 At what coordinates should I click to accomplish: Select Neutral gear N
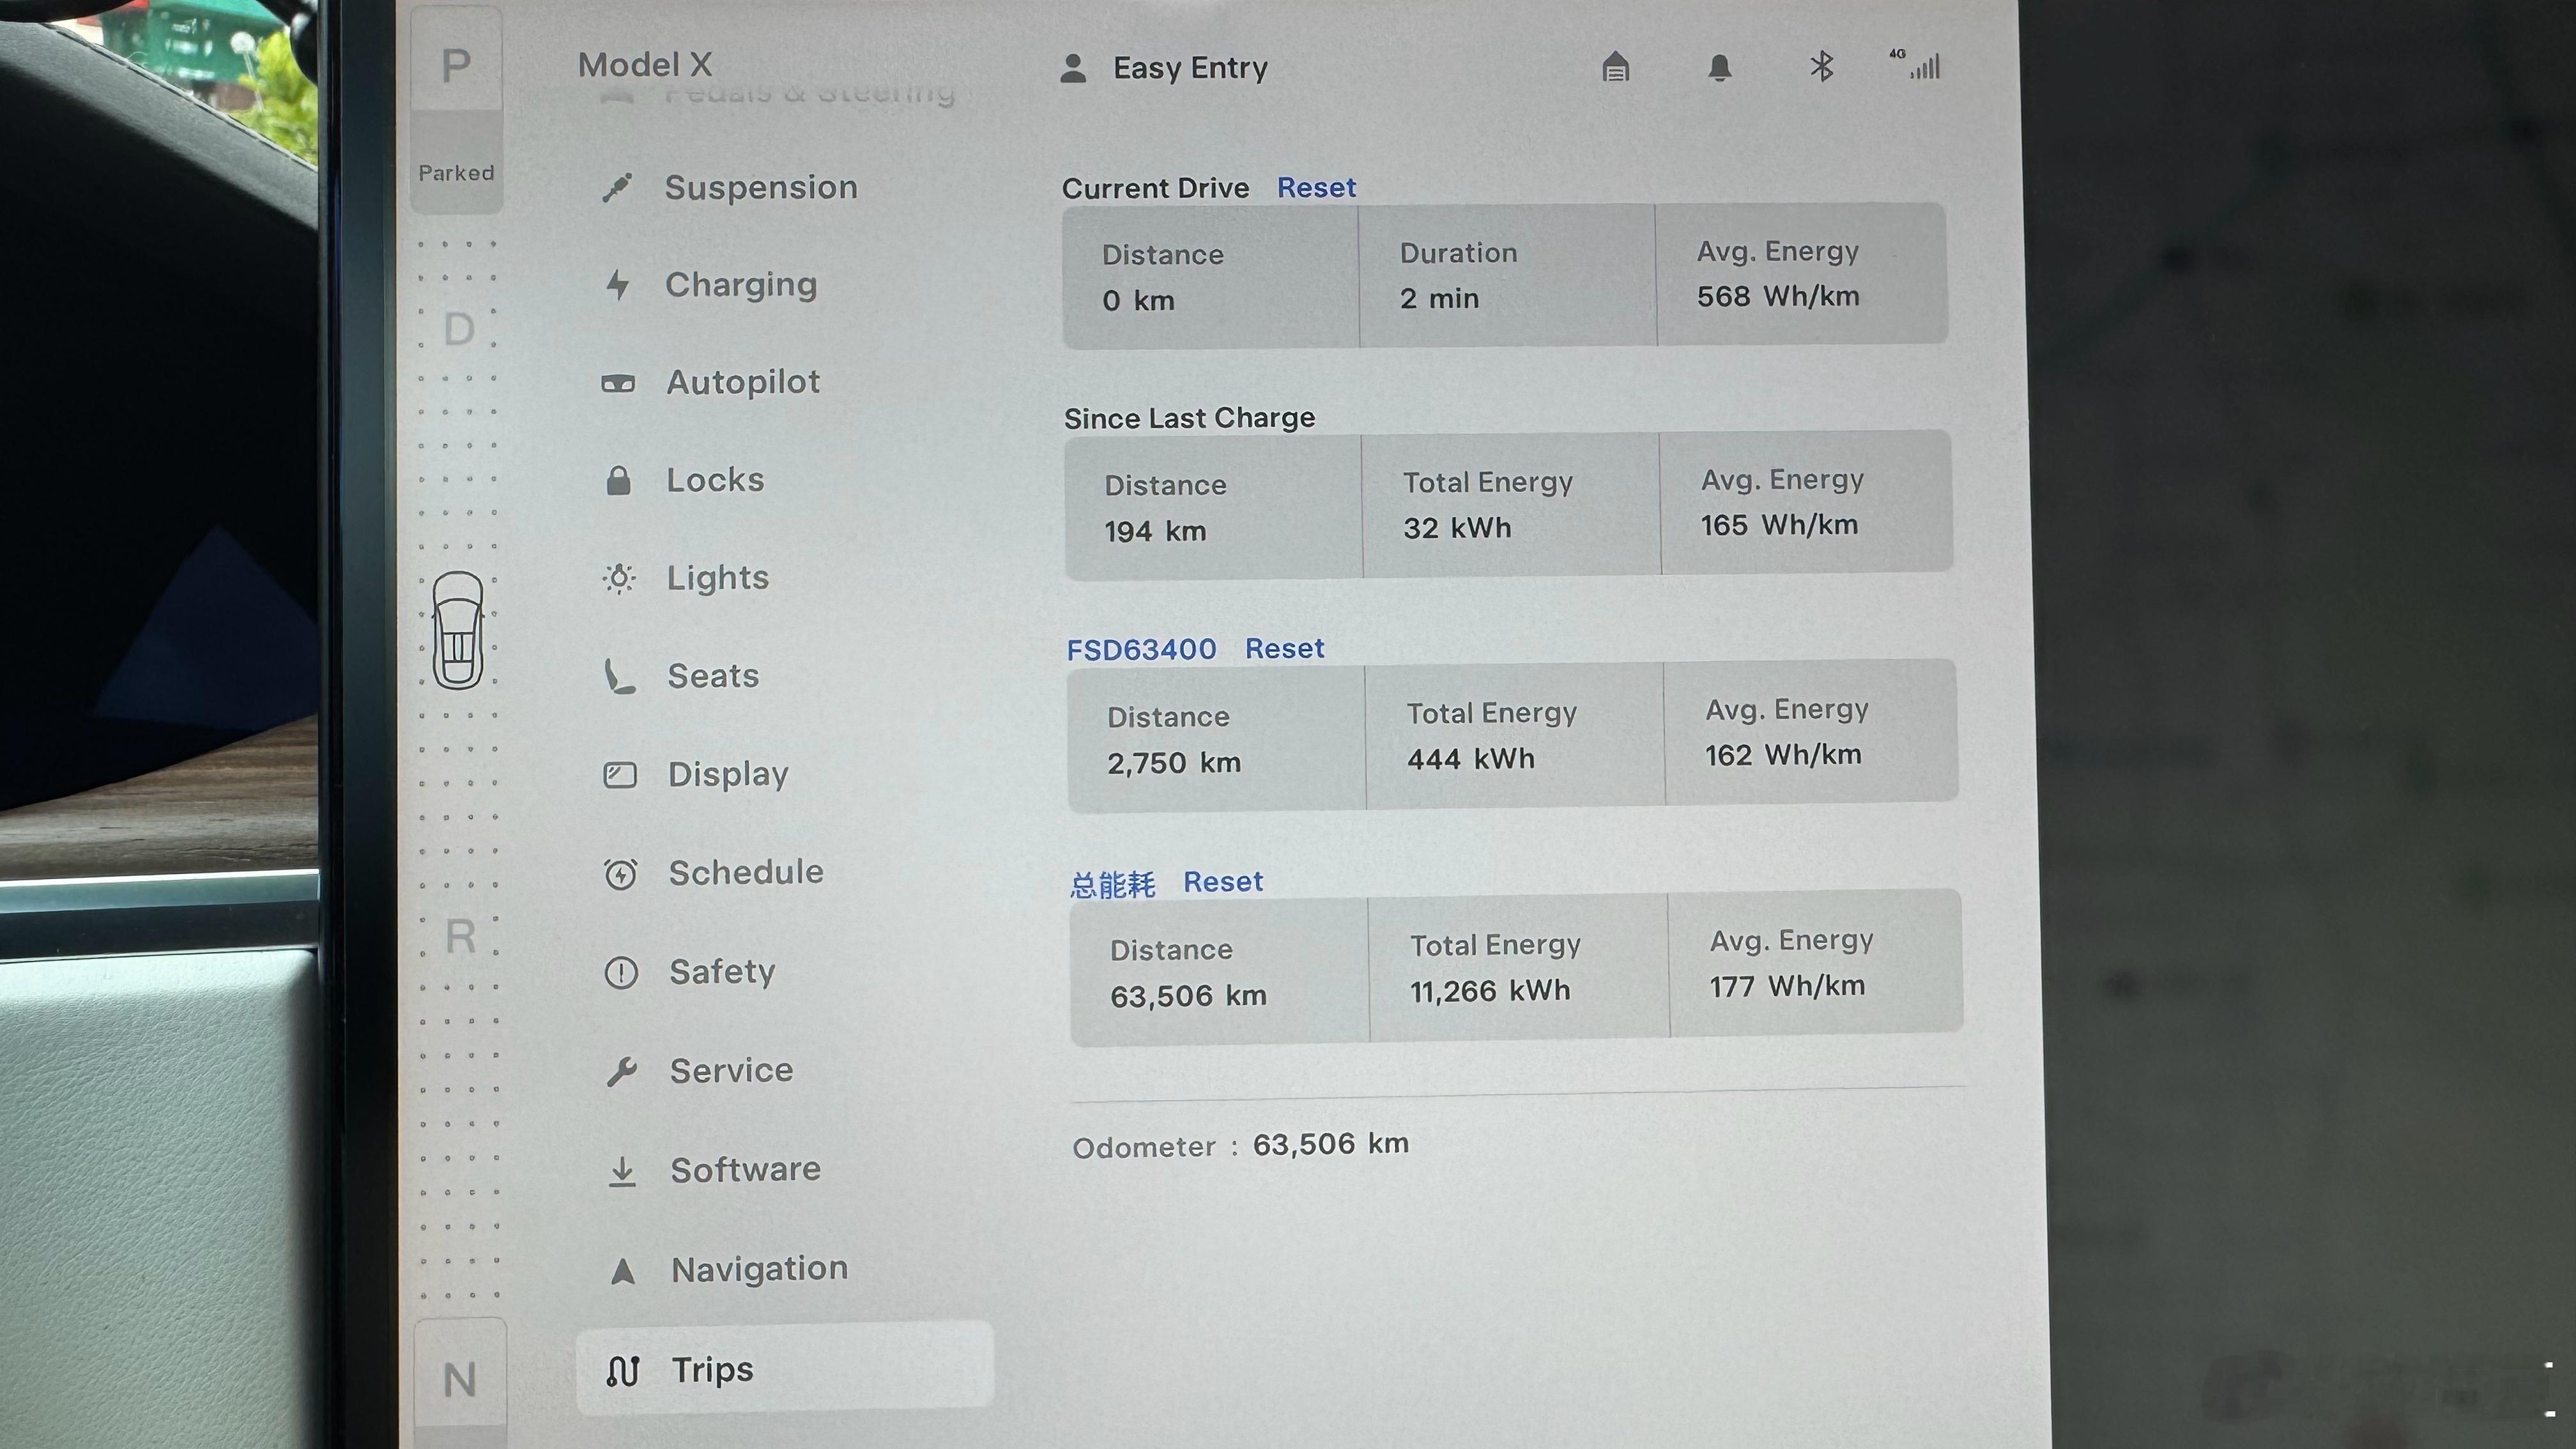(x=460, y=1380)
